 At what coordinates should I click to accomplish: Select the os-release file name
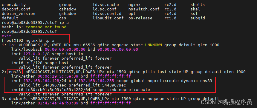[x=140, y=18]
